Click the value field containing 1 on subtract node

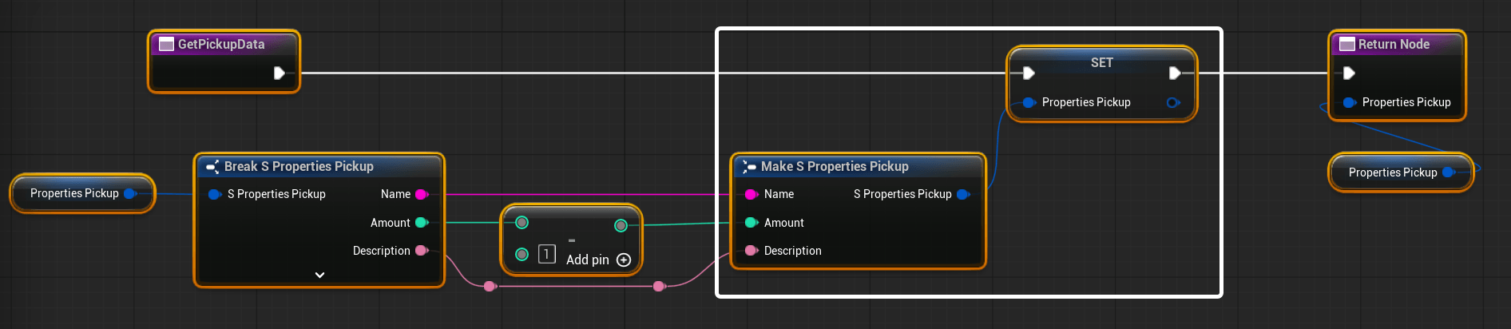point(546,254)
